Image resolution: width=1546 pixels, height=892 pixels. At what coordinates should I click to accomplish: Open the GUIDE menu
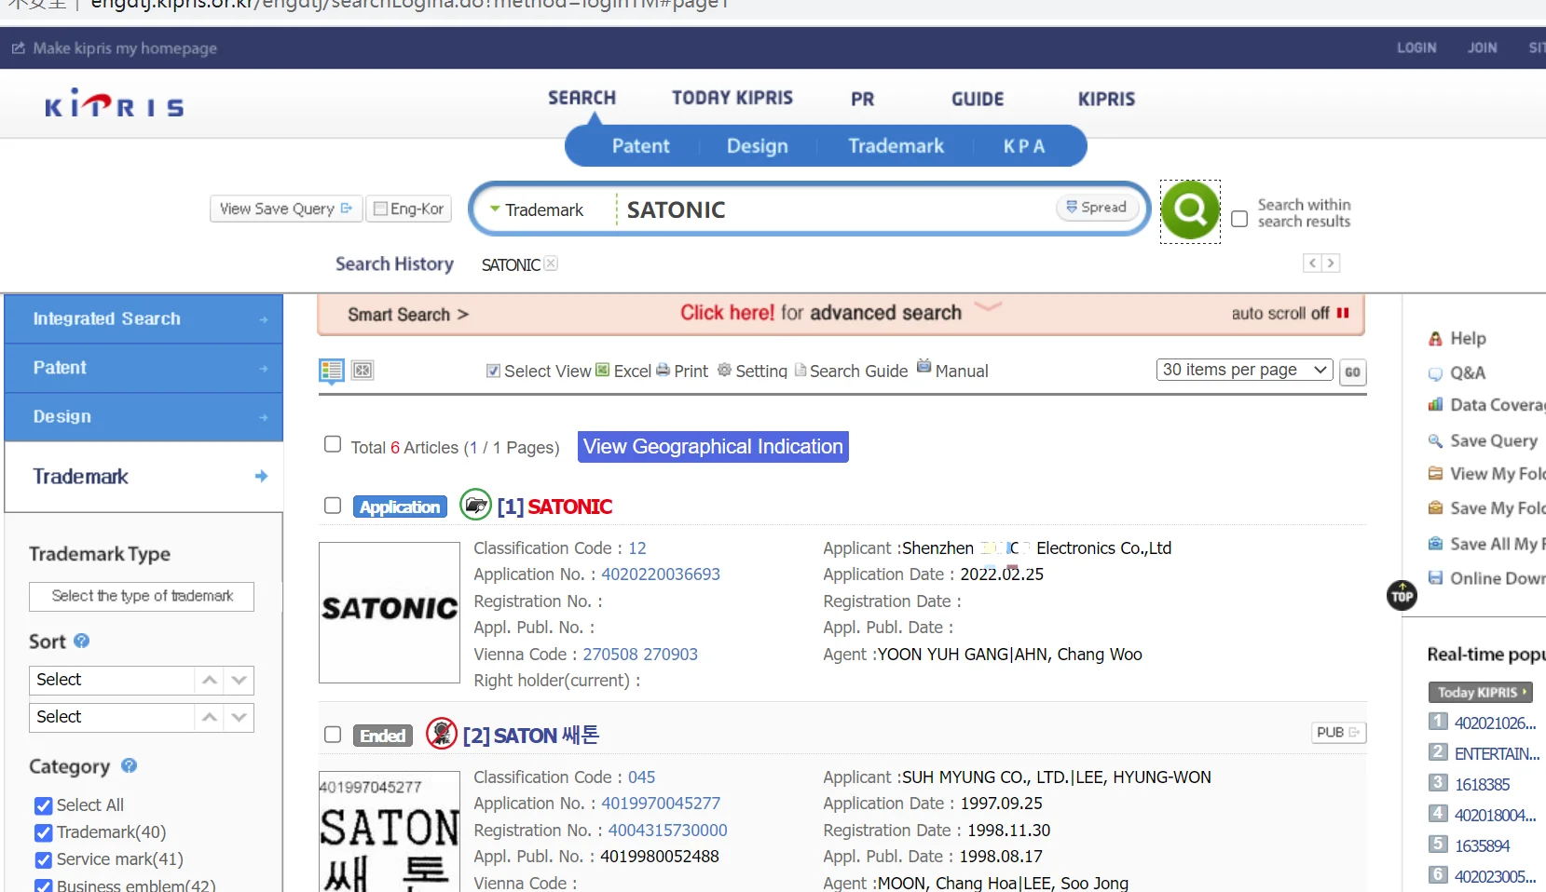pos(978,99)
